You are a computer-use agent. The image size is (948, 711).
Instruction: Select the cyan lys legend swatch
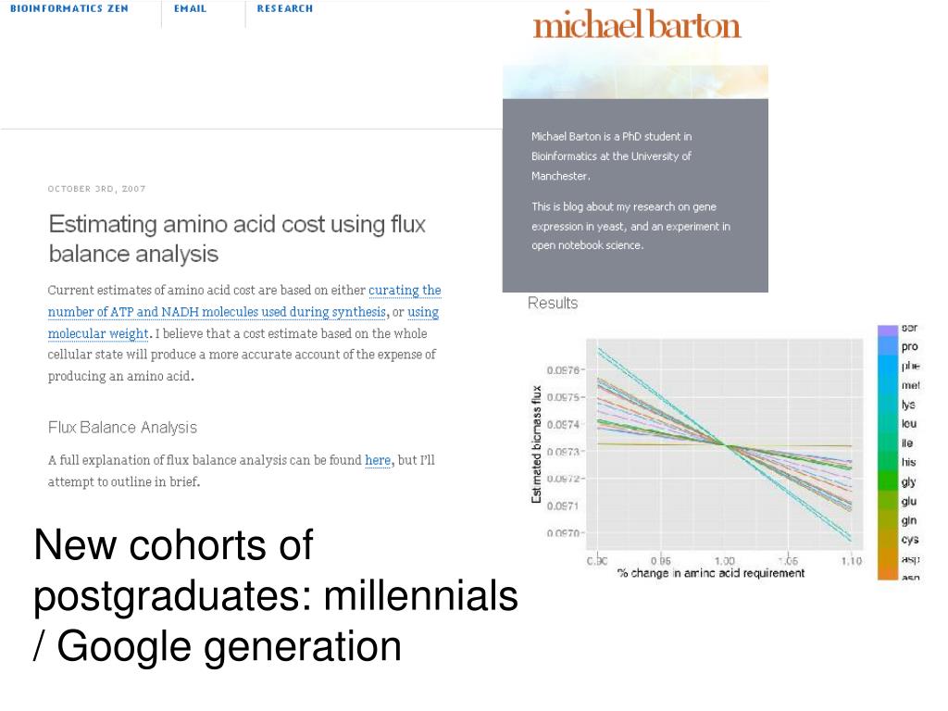(888, 404)
